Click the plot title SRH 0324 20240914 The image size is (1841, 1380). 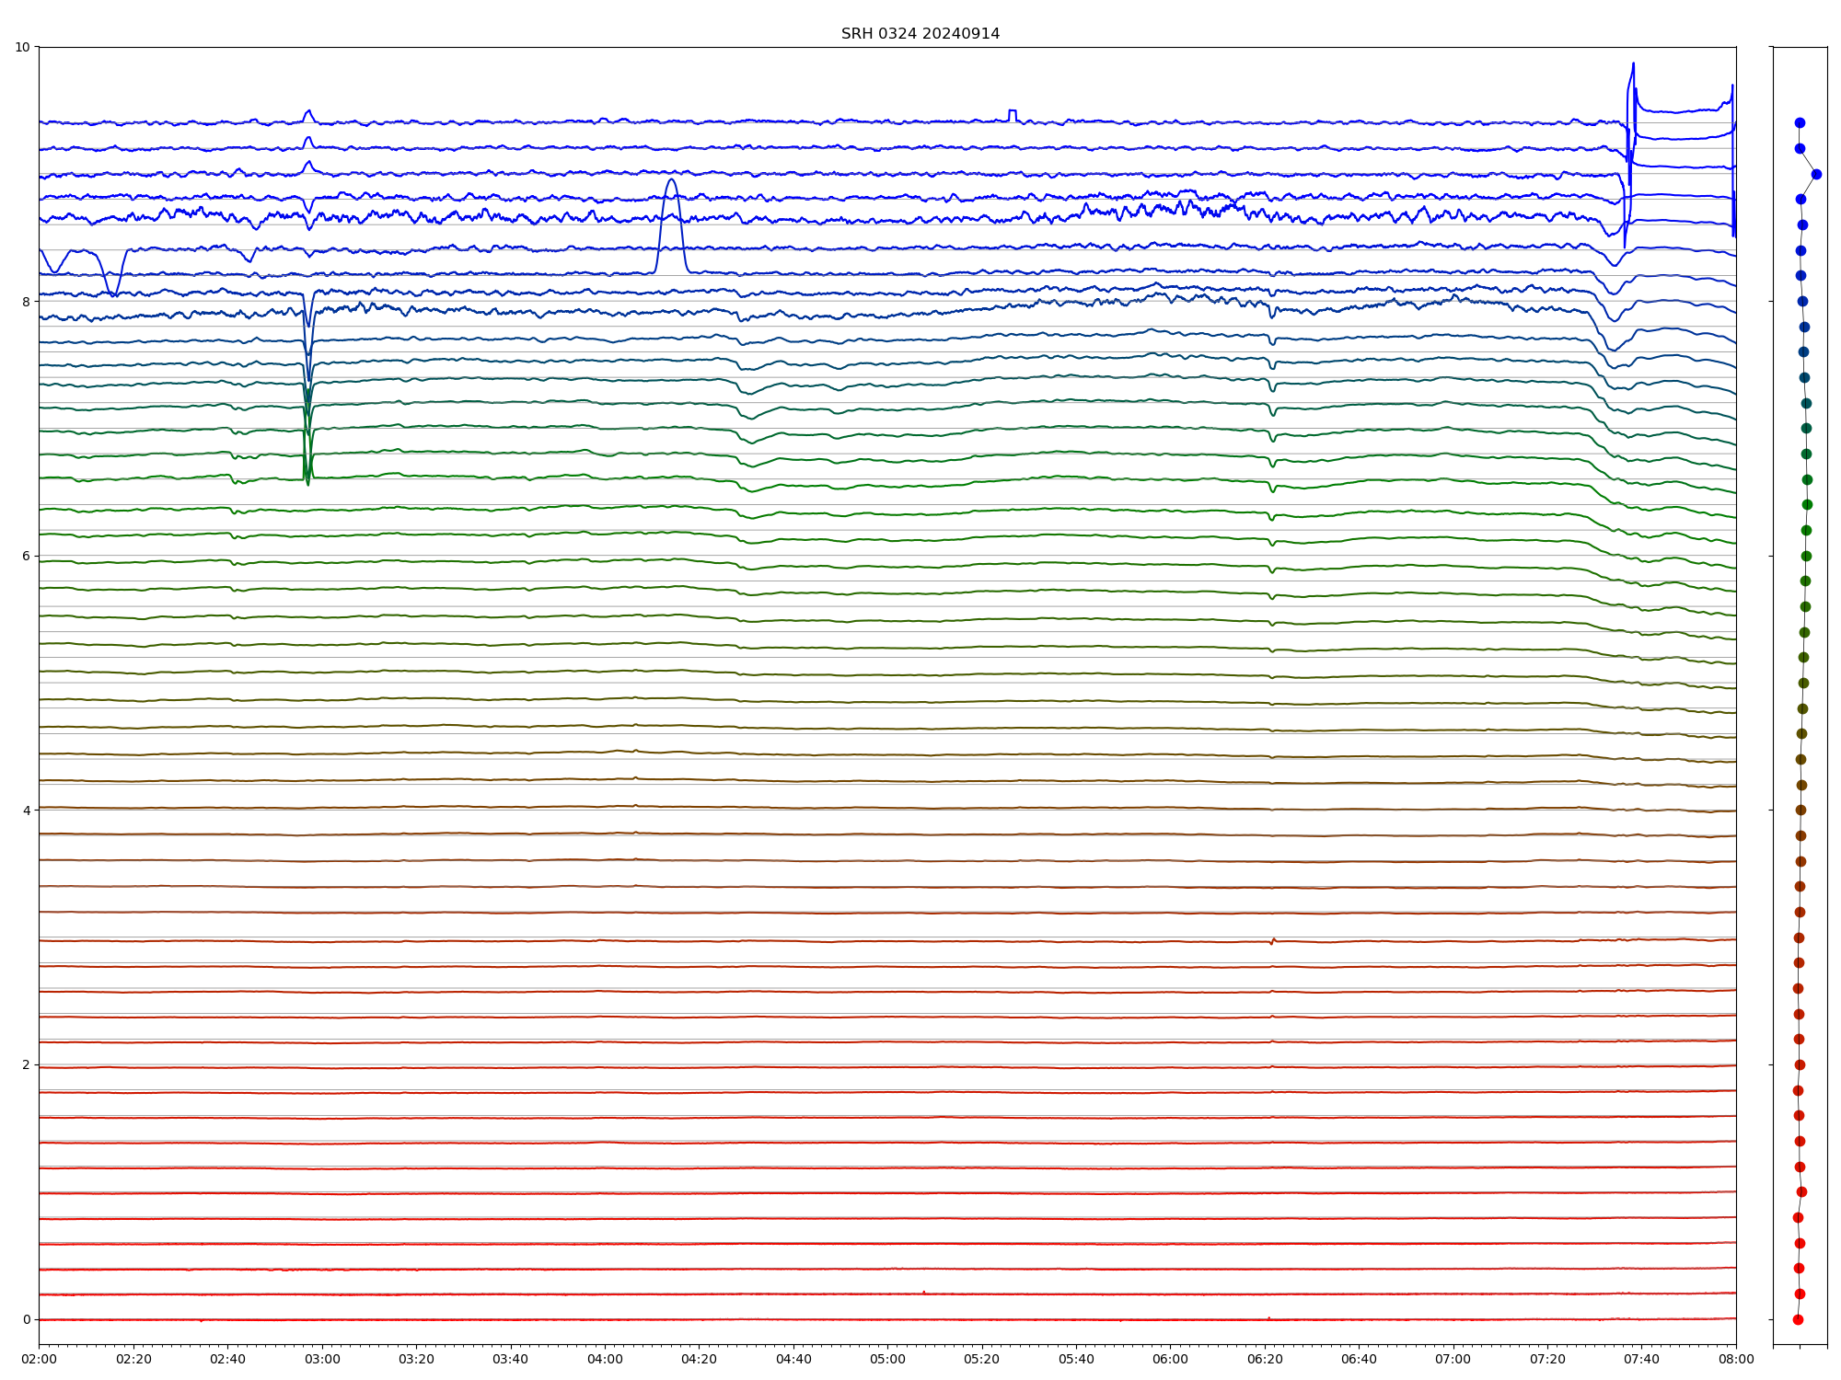pos(920,34)
